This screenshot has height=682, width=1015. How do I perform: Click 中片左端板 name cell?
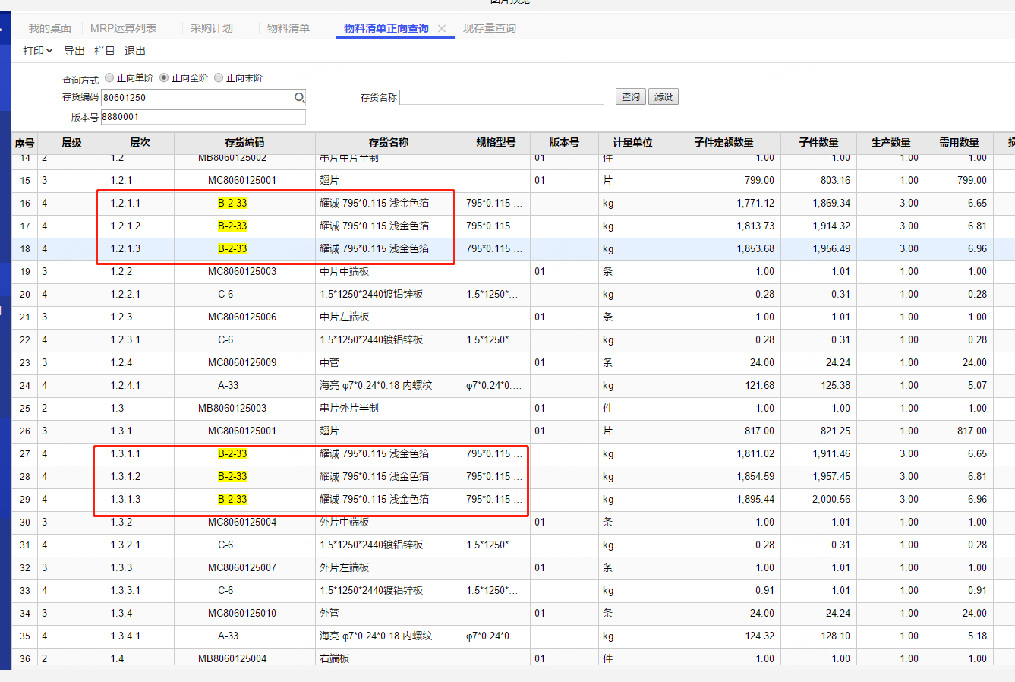[x=345, y=317]
